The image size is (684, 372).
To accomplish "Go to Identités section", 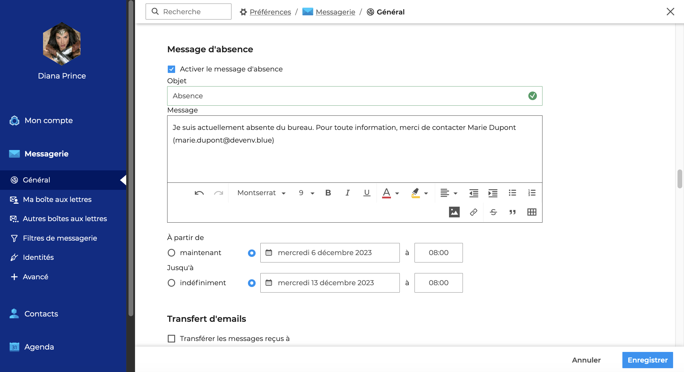I will tap(38, 257).
